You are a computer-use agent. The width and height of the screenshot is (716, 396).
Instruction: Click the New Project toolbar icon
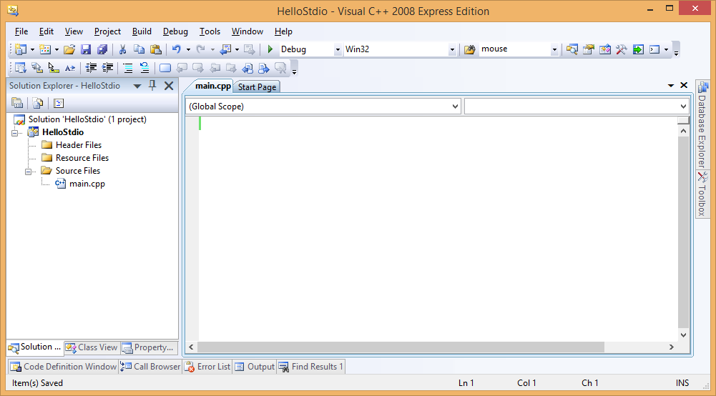coord(21,49)
